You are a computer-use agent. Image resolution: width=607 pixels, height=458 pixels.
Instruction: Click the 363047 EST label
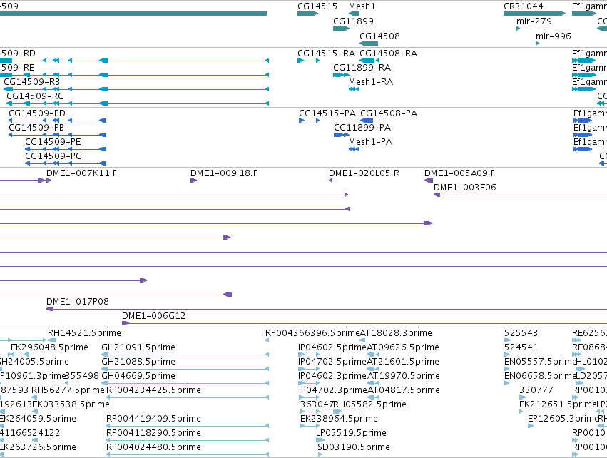pyautogui.click(x=317, y=404)
